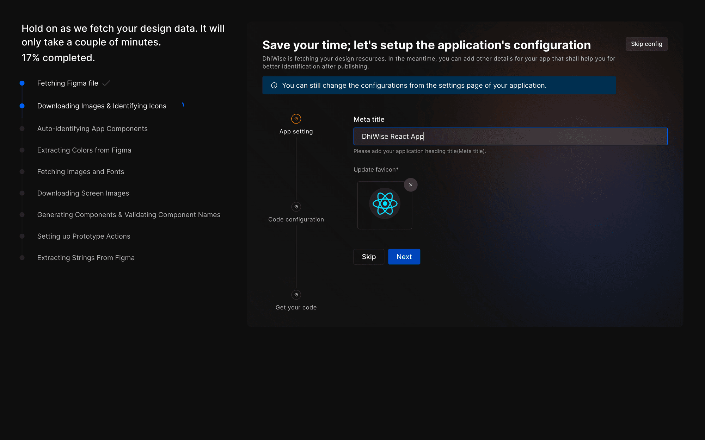The image size is (705, 440).
Task: Click Downloading Screen Images step
Action: click(x=83, y=193)
